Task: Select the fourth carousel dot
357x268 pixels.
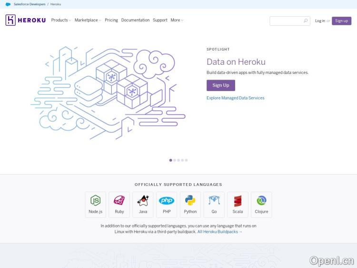Action: [x=182, y=160]
